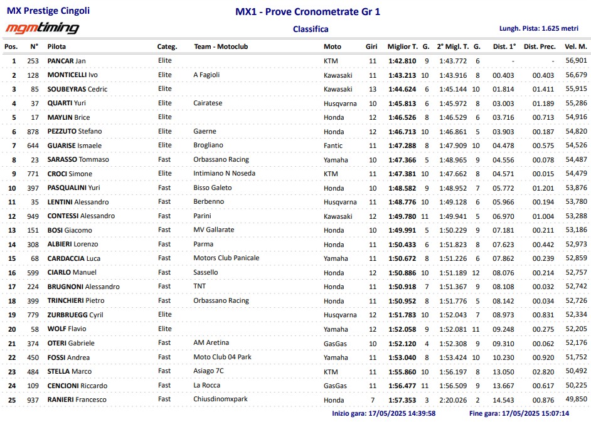Select rider CROCI Simone
591x422 pixels.
70,174
